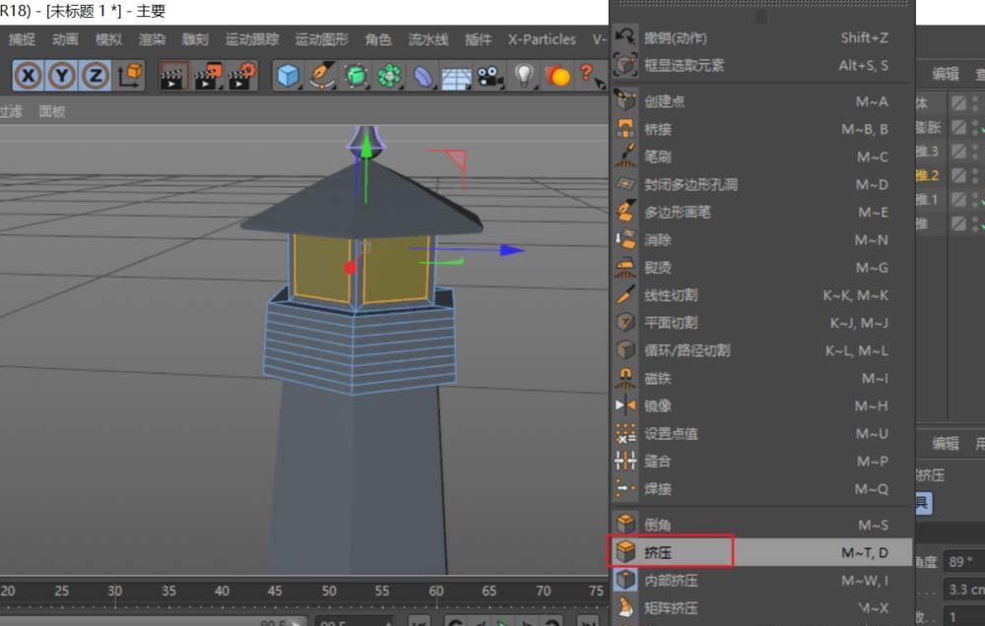Add a light using the light icon

tap(523, 76)
